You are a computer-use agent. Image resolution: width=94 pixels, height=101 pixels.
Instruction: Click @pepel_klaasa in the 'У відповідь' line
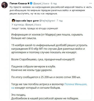coord(33,25)
